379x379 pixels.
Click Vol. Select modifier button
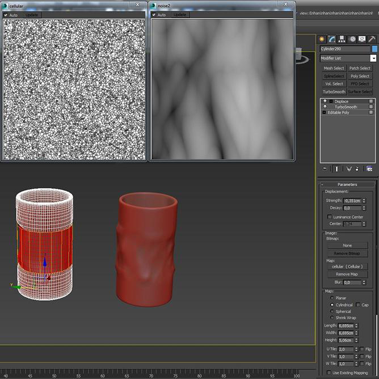pyautogui.click(x=334, y=84)
